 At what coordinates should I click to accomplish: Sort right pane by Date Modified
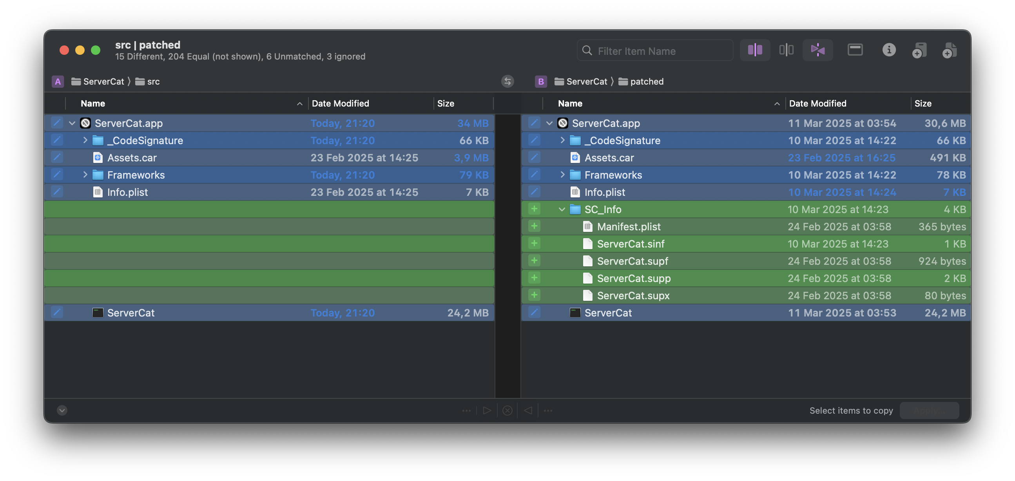tap(848, 103)
